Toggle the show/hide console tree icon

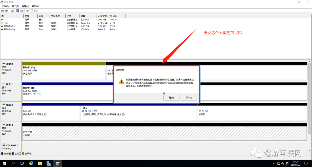point(12,11)
